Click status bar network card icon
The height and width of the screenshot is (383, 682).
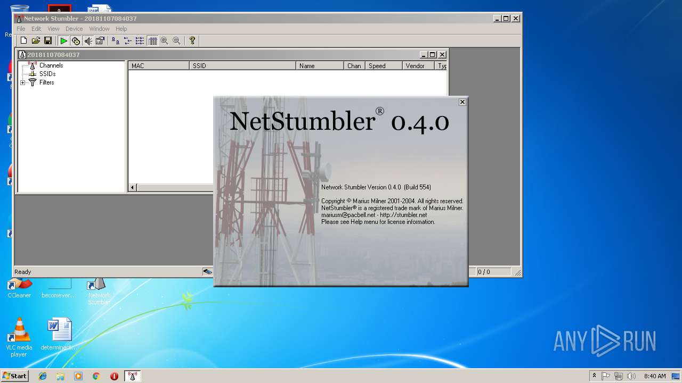(x=208, y=272)
